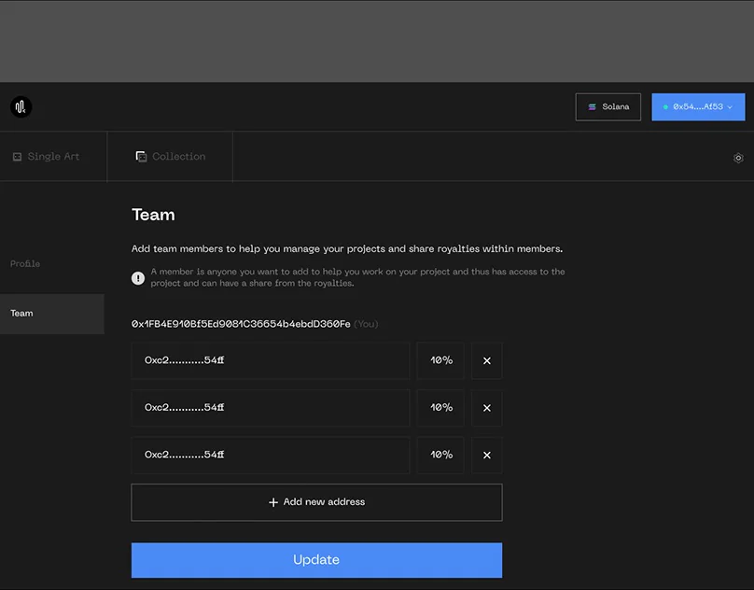Click the Single Art tab icon
Viewport: 754px width, 590px height.
(18, 157)
